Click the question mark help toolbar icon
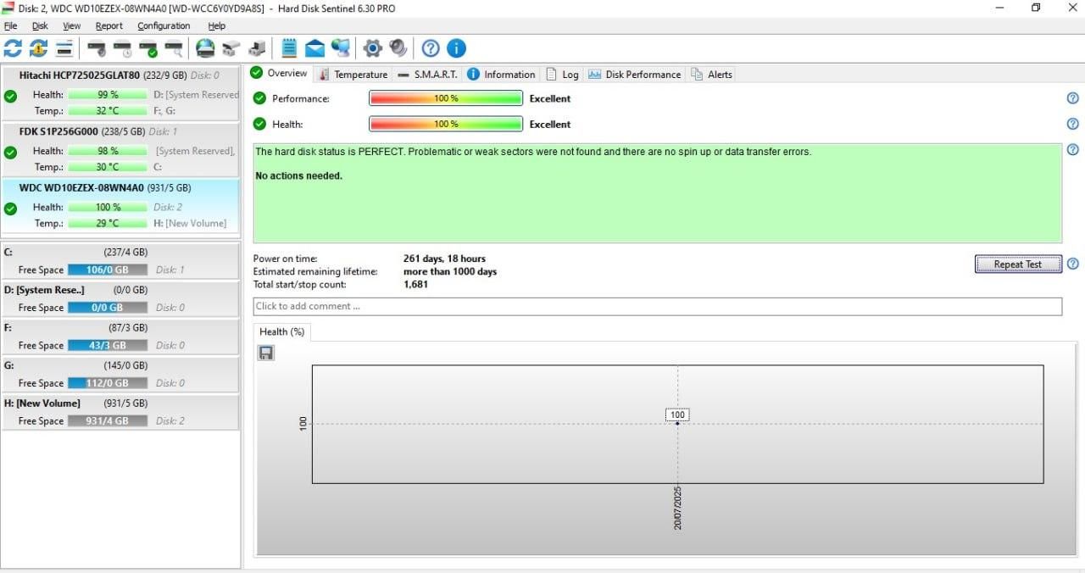The width and height of the screenshot is (1085, 573). 431,48
